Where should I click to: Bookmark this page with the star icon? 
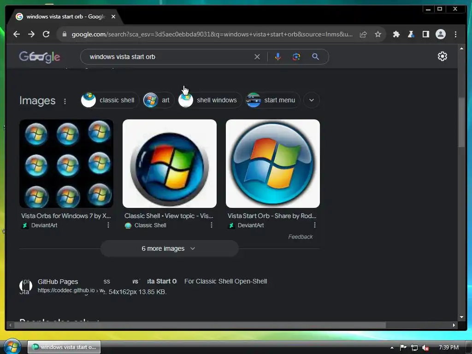(378, 34)
